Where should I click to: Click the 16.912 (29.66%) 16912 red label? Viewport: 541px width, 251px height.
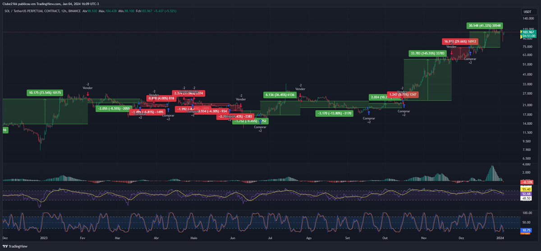(460, 41)
